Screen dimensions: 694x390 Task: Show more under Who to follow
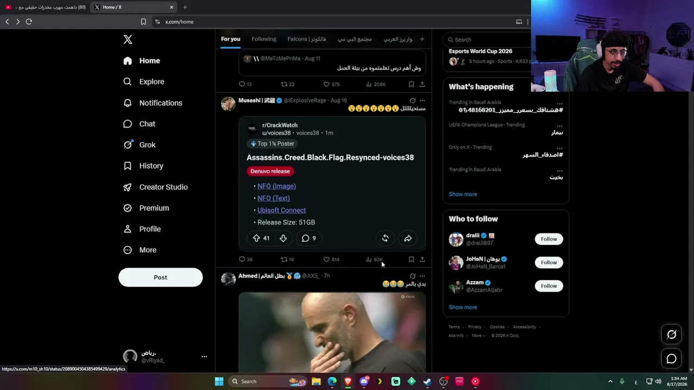tap(462, 308)
